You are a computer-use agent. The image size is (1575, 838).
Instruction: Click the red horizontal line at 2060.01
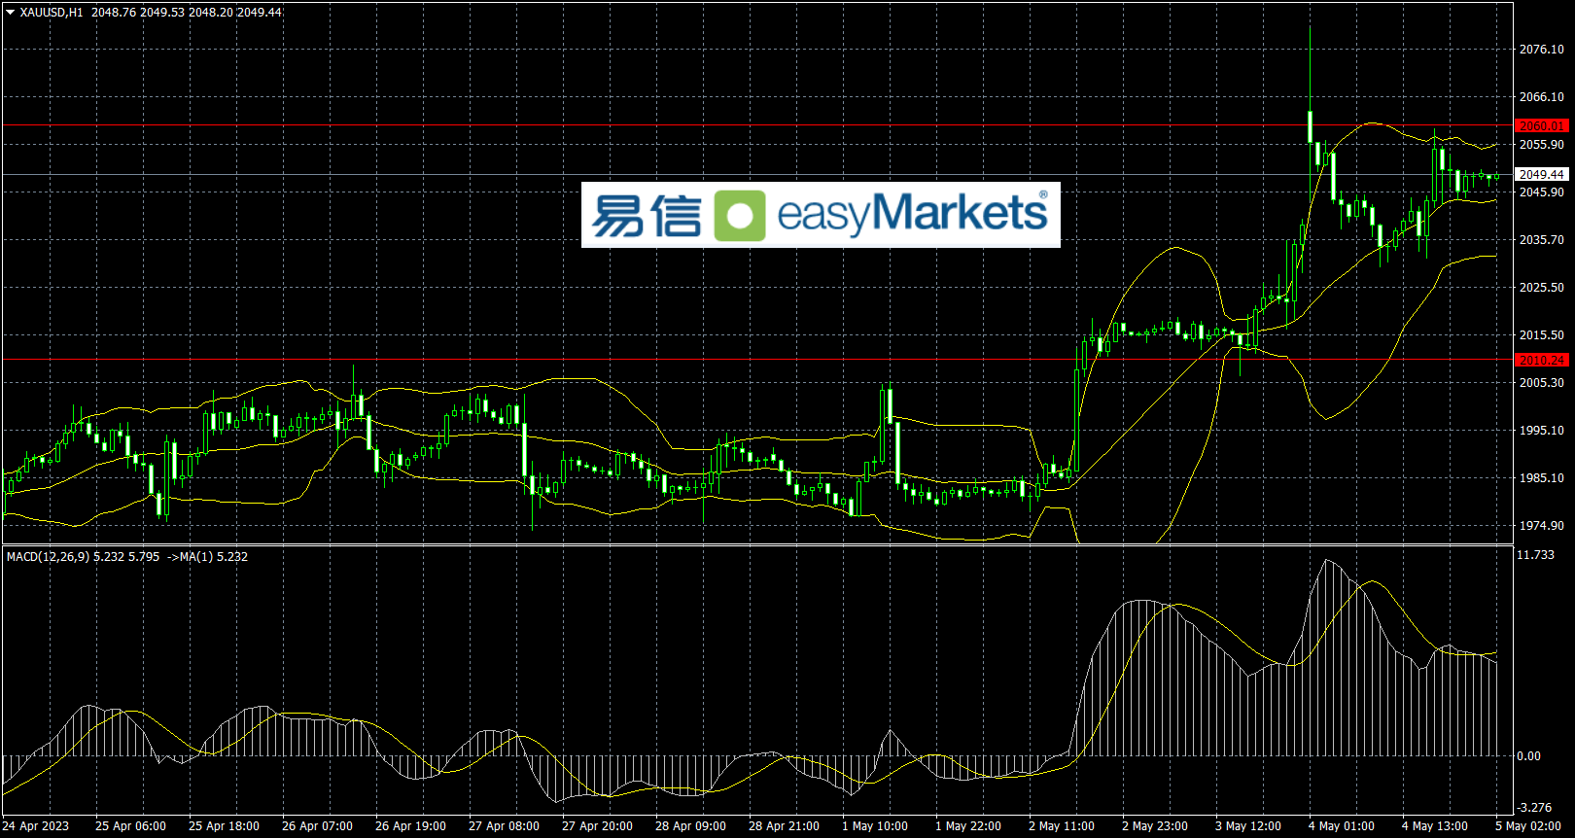point(758,125)
